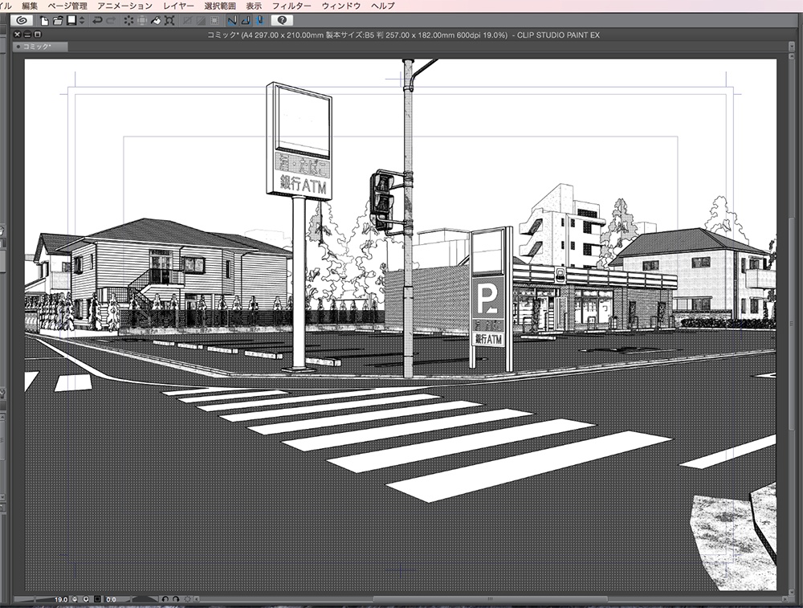Fit canvas to window using the fit icon

(x=97, y=599)
